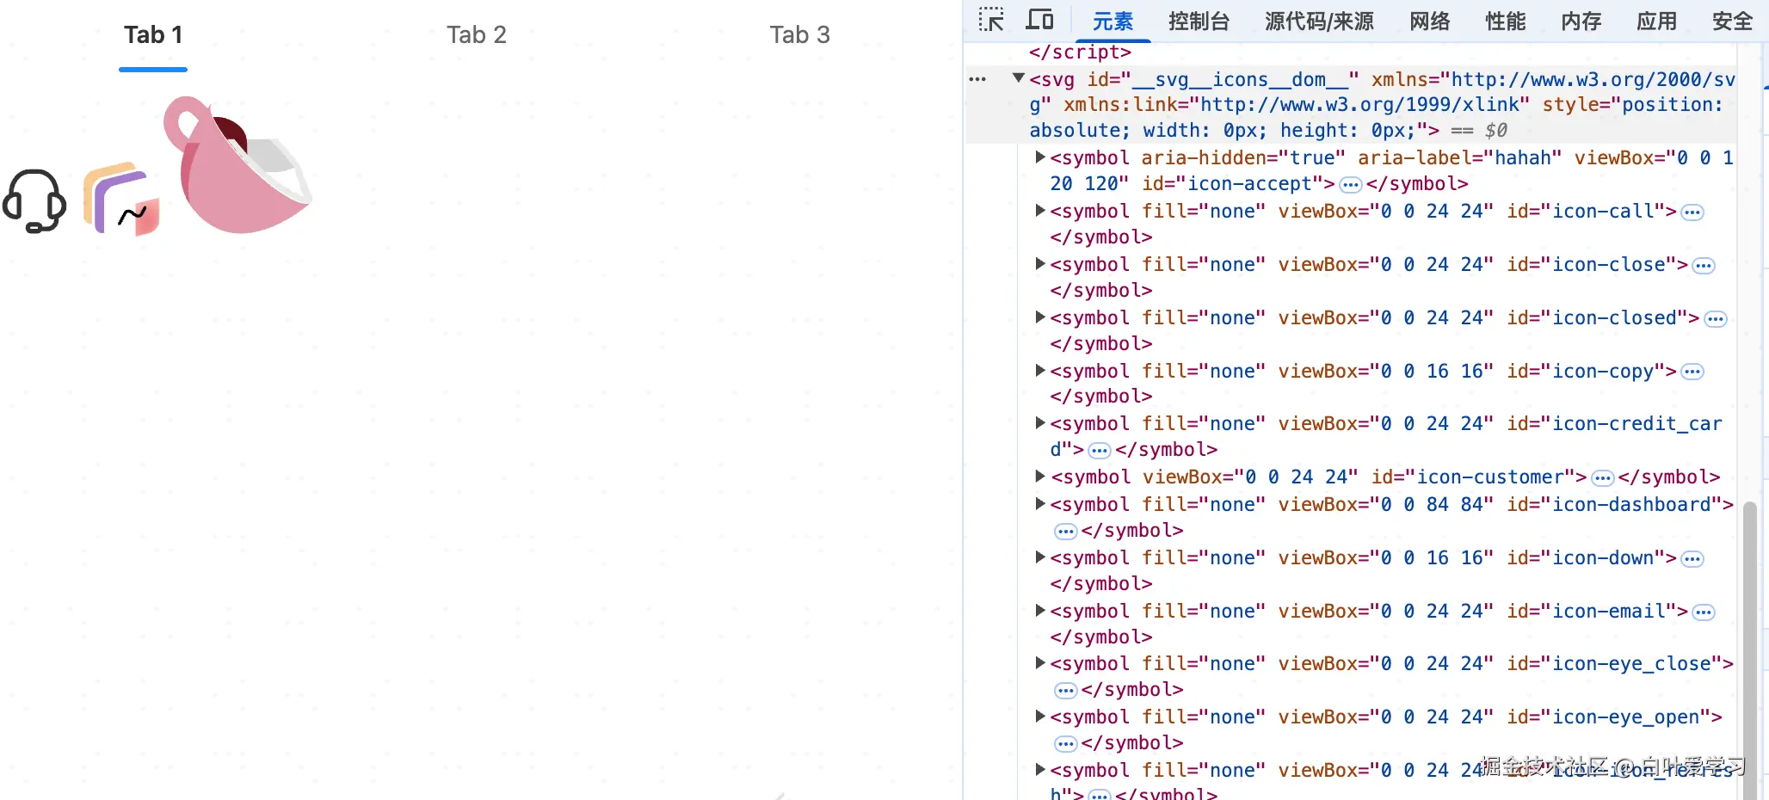The height and width of the screenshot is (800, 1769).
Task: Collapse the root svg __svg__icons__dom__ node
Action: [x=1019, y=78]
